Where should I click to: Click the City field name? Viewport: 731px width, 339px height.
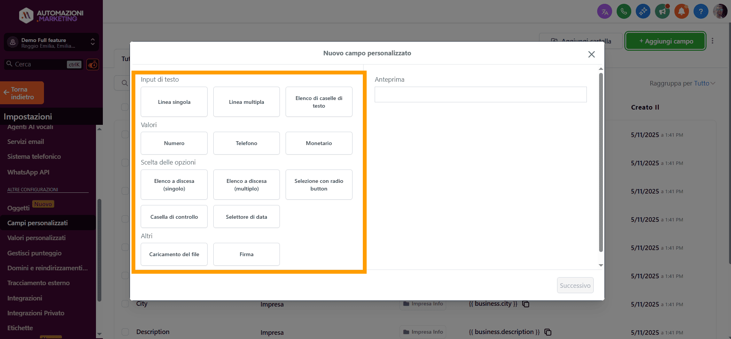coord(142,303)
